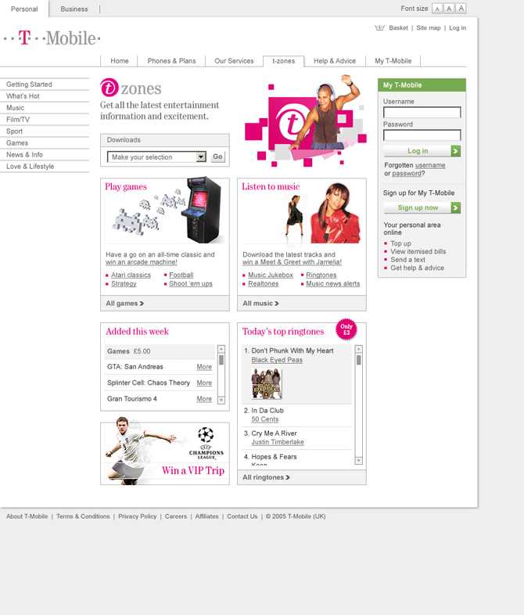The height and width of the screenshot is (615, 524).
Task: Switch to the Business tab
Action: [74, 9]
